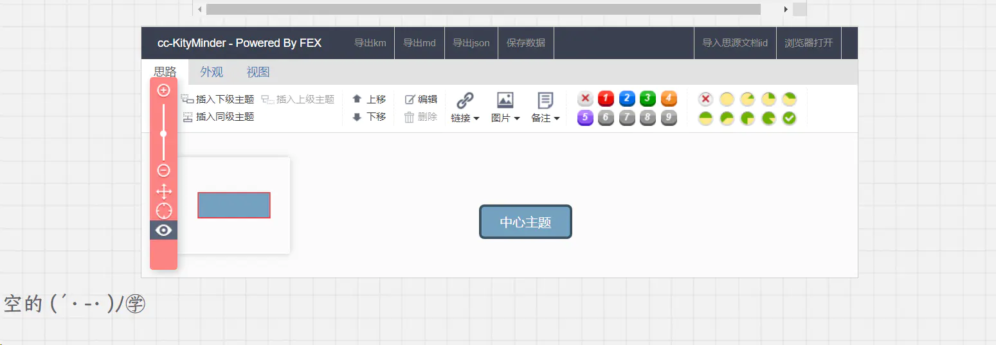Viewport: 996px width, 345px height.
Task: Click 浏览器打开 open in browser
Action: pyautogui.click(x=809, y=43)
